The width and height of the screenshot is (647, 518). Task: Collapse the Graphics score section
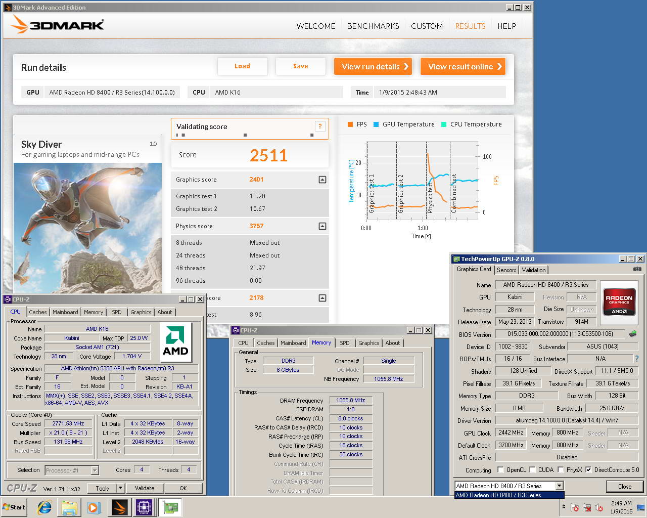point(322,180)
